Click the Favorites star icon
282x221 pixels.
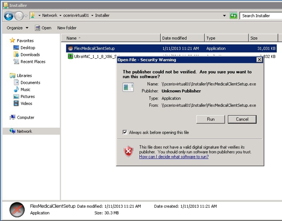(12, 40)
